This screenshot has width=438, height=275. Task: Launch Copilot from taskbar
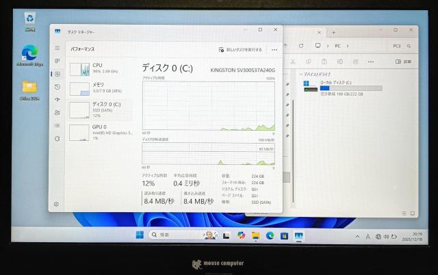point(241,235)
